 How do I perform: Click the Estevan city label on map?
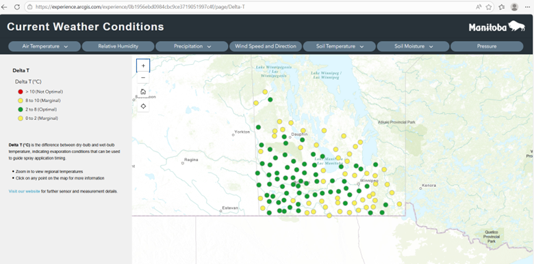tap(230, 207)
